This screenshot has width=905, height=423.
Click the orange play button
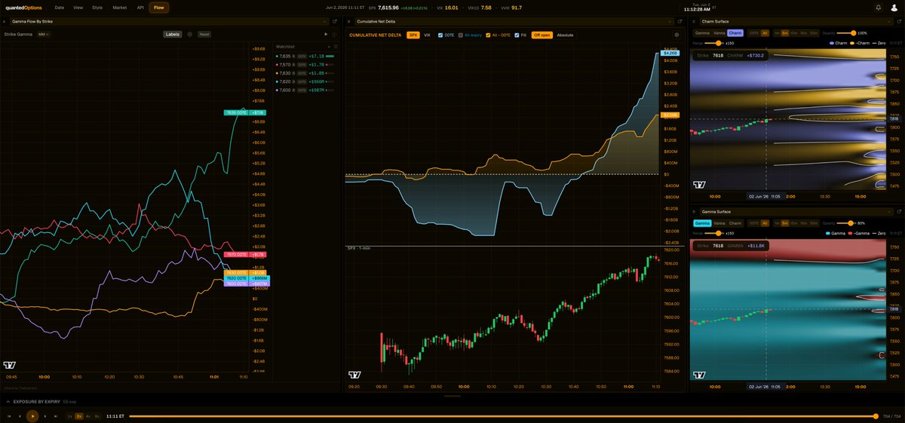point(32,415)
